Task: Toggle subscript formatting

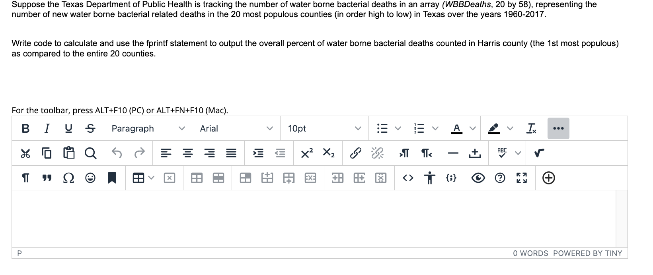Action: coord(329,153)
